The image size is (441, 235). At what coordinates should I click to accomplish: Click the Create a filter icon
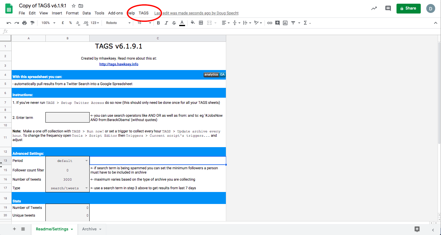coord(293,23)
